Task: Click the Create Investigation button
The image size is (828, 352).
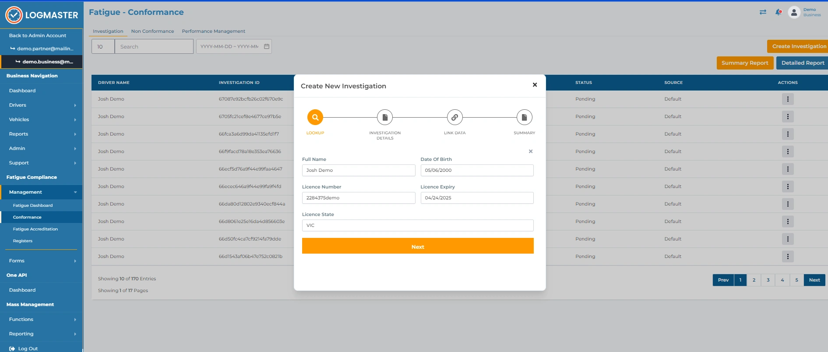Action: 798,46
